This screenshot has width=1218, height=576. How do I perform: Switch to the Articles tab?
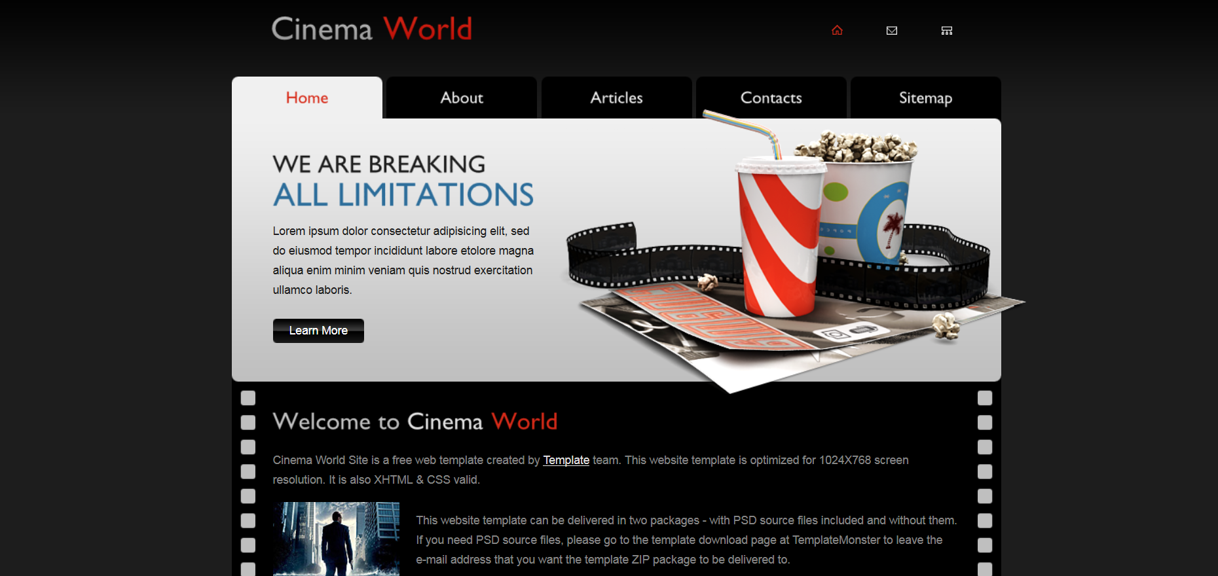616,98
